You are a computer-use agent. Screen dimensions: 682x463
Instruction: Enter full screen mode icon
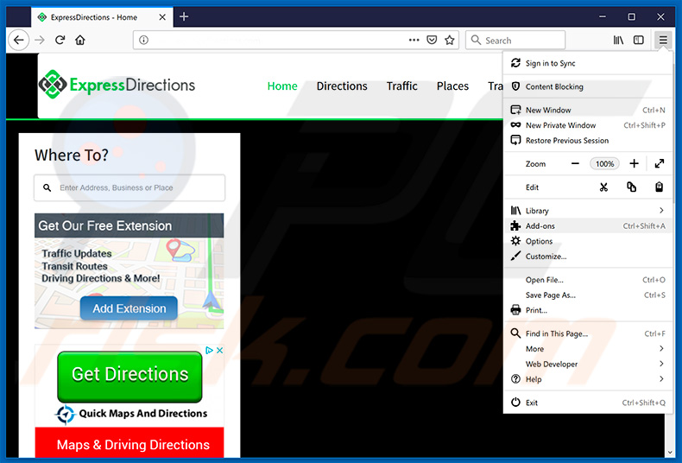[x=660, y=163]
